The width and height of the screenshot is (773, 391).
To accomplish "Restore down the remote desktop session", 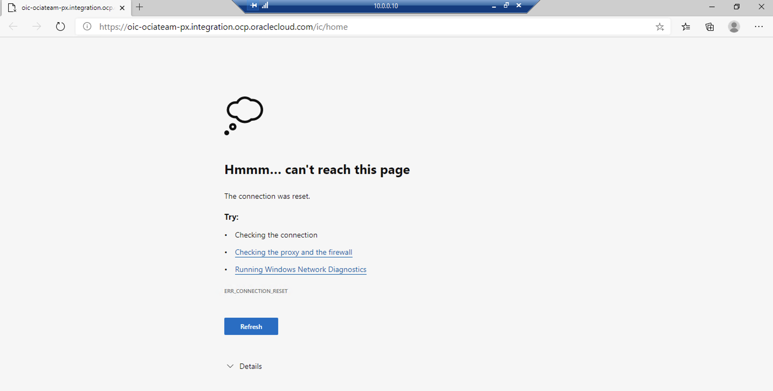I will (506, 5).
